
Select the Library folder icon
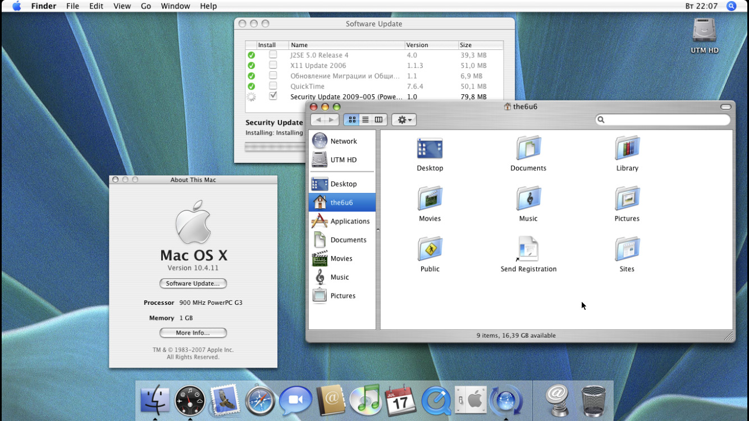click(627, 149)
